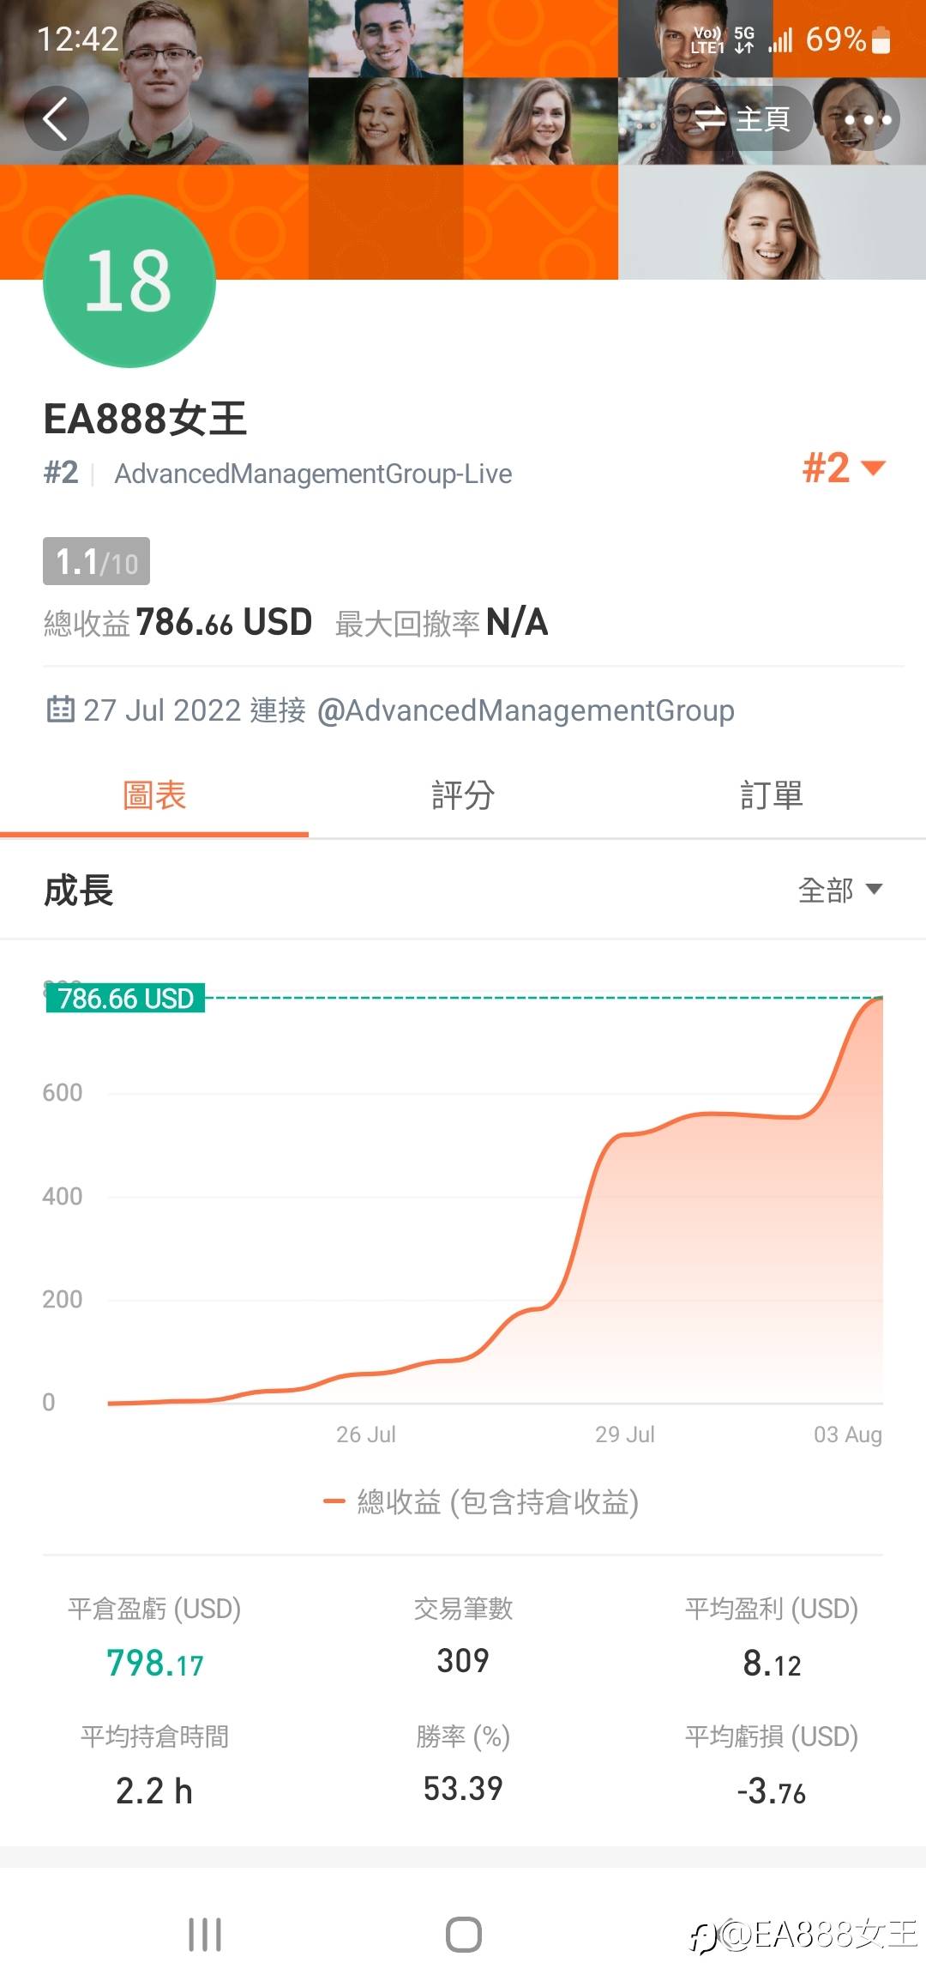This screenshot has height=1987, width=926.
Task: Switch to the 評分 tab
Action: click(x=463, y=795)
